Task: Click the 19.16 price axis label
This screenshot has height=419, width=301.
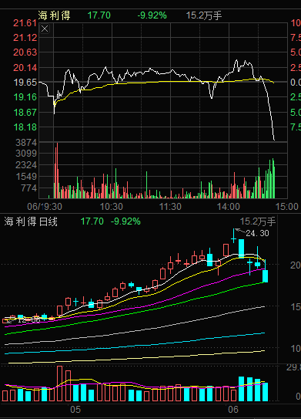Action: [25, 97]
